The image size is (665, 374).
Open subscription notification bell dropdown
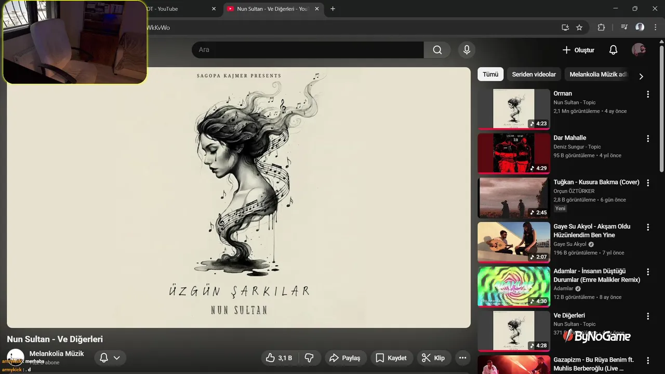(x=110, y=358)
